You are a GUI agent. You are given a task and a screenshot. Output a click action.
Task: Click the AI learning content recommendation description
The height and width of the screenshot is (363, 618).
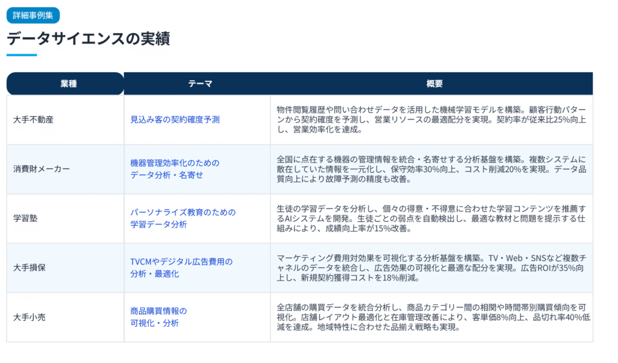pyautogui.click(x=431, y=218)
